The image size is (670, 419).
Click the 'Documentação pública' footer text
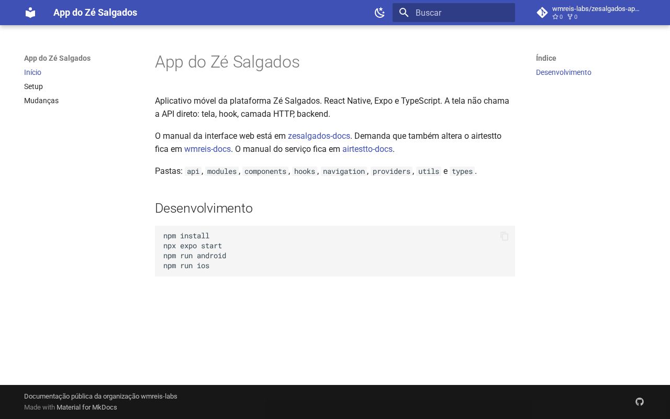(x=100, y=396)
